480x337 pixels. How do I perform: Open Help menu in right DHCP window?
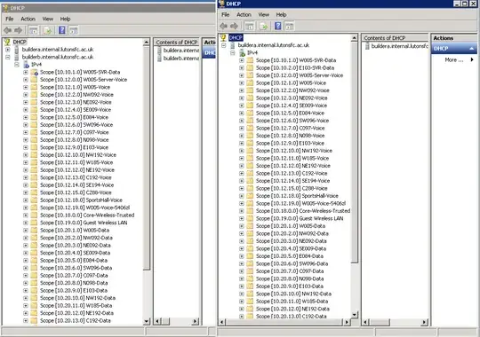(x=281, y=15)
